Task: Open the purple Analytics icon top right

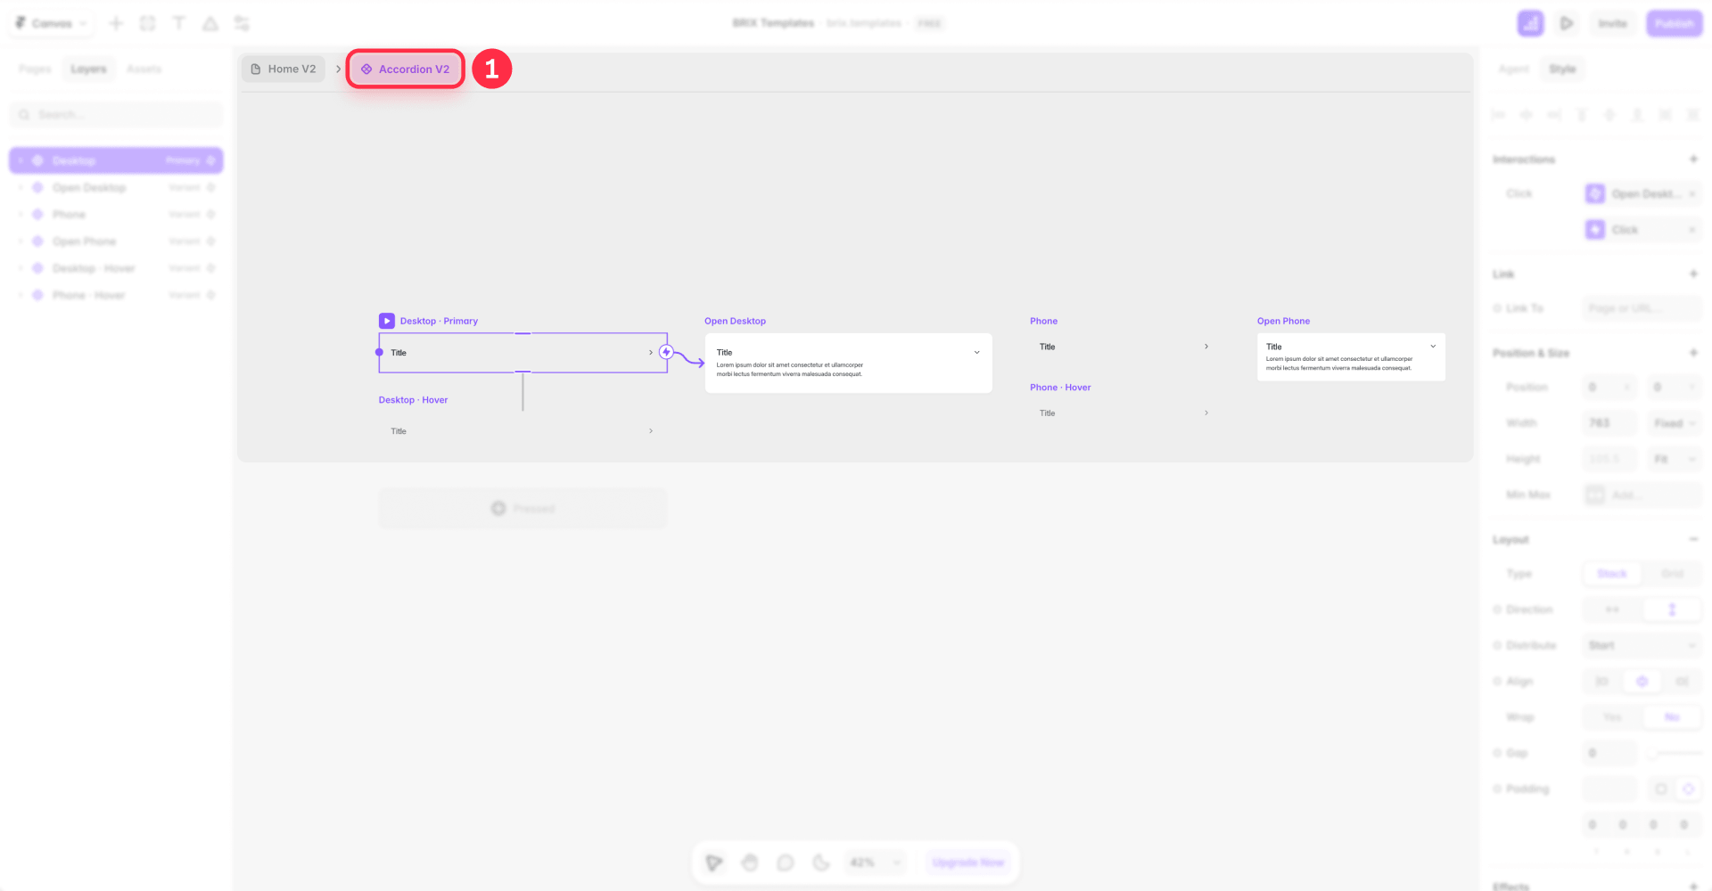Action: click(x=1531, y=23)
